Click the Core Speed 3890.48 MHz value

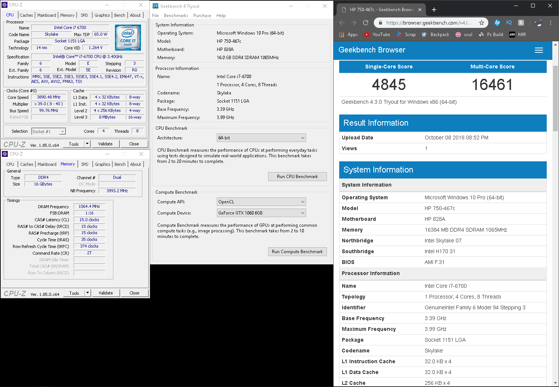coord(49,97)
